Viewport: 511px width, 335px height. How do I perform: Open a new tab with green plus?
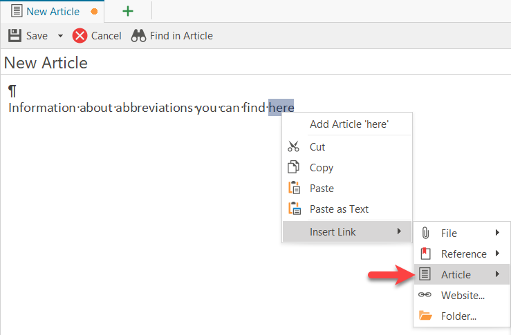click(x=128, y=12)
